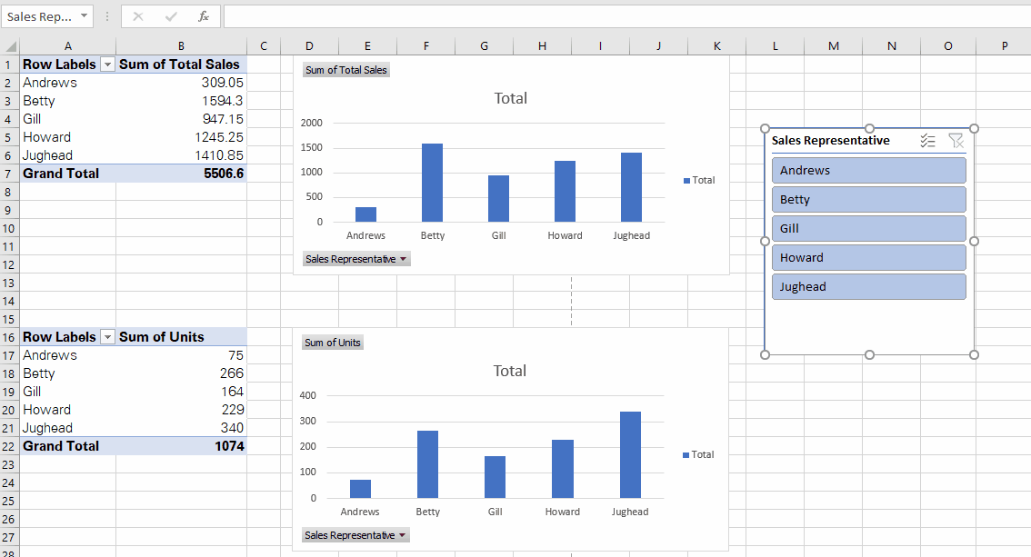
Task: Click the Total chart title on the bottom chart
Action: pos(509,371)
